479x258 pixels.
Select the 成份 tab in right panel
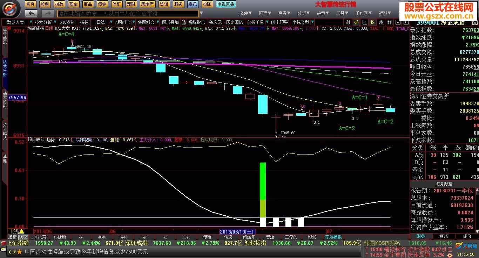[x=467, y=237]
